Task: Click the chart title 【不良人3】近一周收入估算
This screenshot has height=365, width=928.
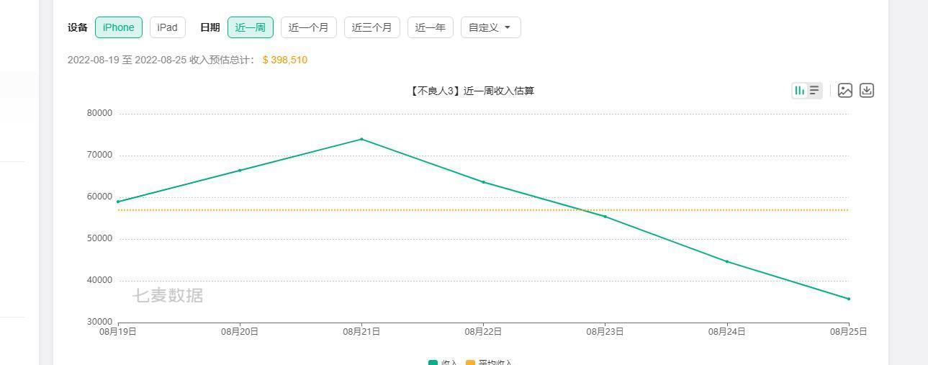Action: (472, 91)
